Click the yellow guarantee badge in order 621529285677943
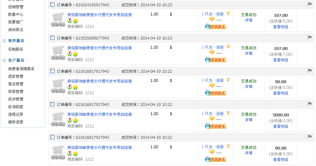Screen dimensions: 316x166 click(x=75, y=54)
